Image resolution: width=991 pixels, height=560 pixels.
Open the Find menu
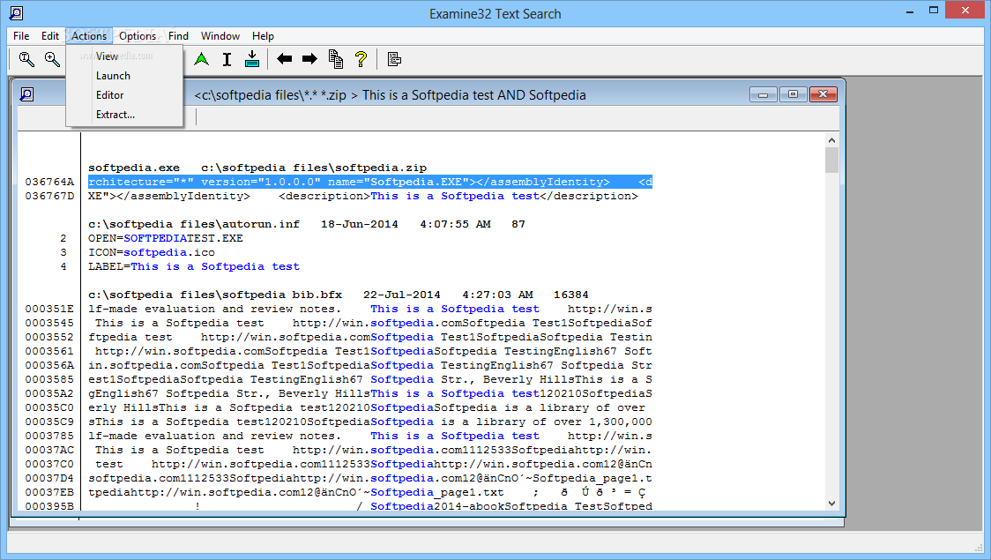point(178,36)
